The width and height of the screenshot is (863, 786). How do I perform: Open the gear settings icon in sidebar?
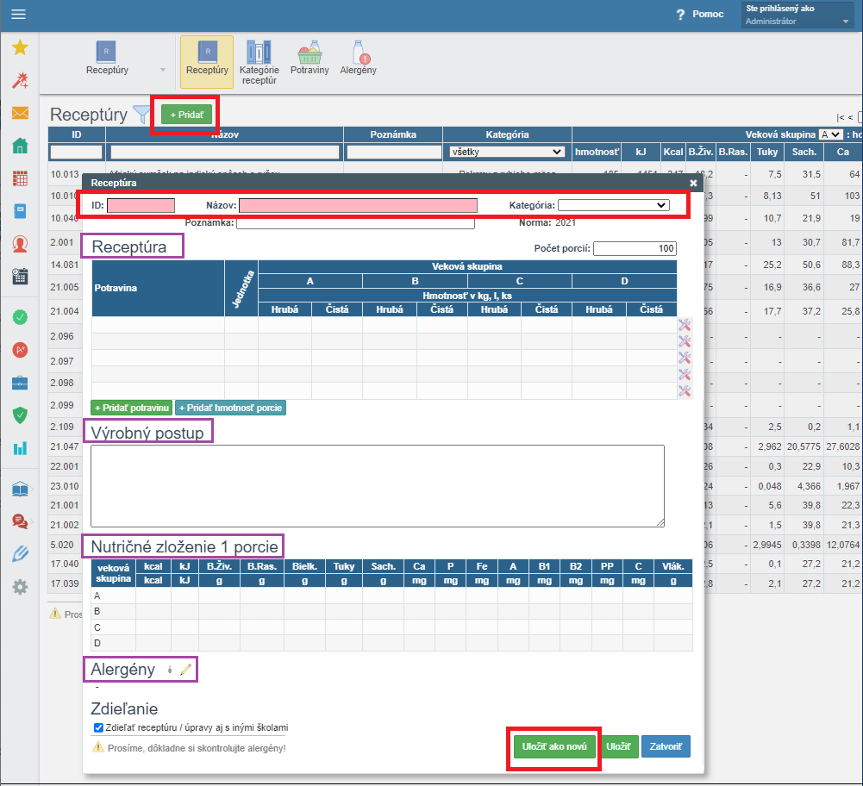[20, 587]
